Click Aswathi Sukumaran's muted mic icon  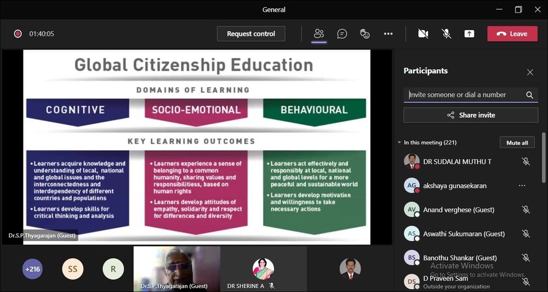(526, 234)
